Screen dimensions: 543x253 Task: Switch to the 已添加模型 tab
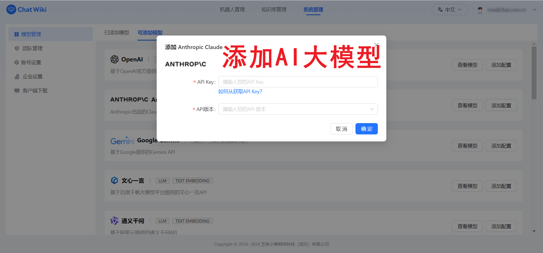click(x=117, y=33)
